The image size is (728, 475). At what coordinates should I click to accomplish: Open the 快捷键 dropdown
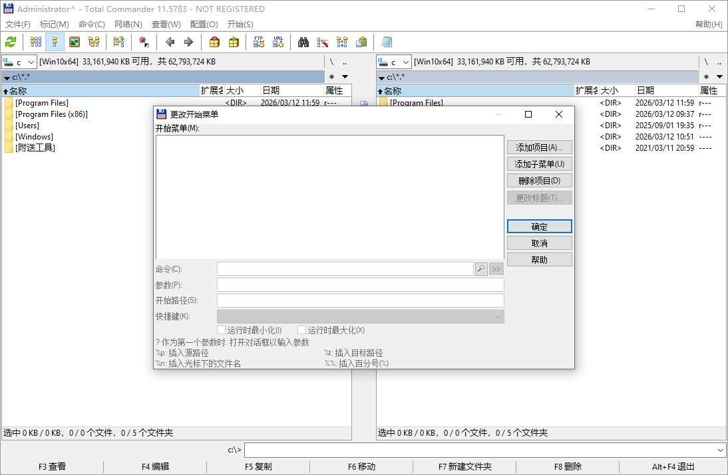point(498,316)
